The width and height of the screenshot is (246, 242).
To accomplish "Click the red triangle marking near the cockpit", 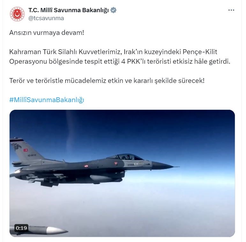I will 116,164.
